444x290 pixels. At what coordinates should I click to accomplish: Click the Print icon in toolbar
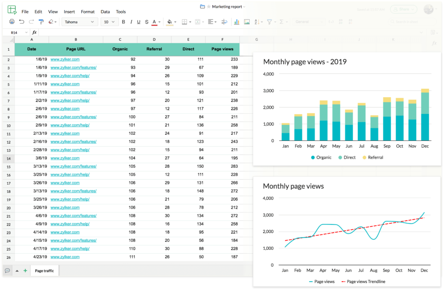(x=12, y=22)
